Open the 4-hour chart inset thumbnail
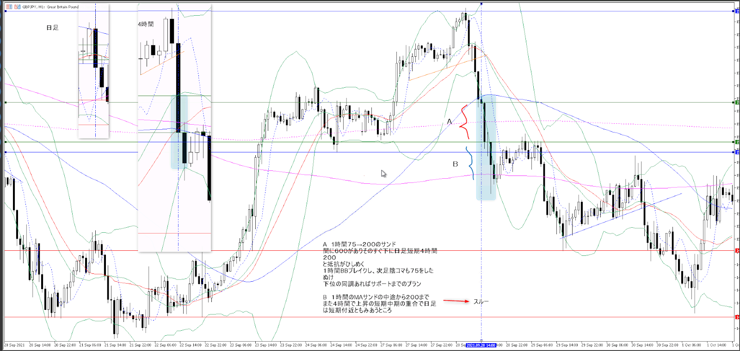The image size is (740, 351). (175, 128)
